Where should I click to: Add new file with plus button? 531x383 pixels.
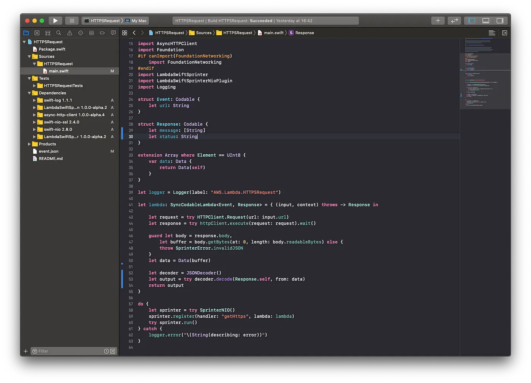tap(25, 351)
